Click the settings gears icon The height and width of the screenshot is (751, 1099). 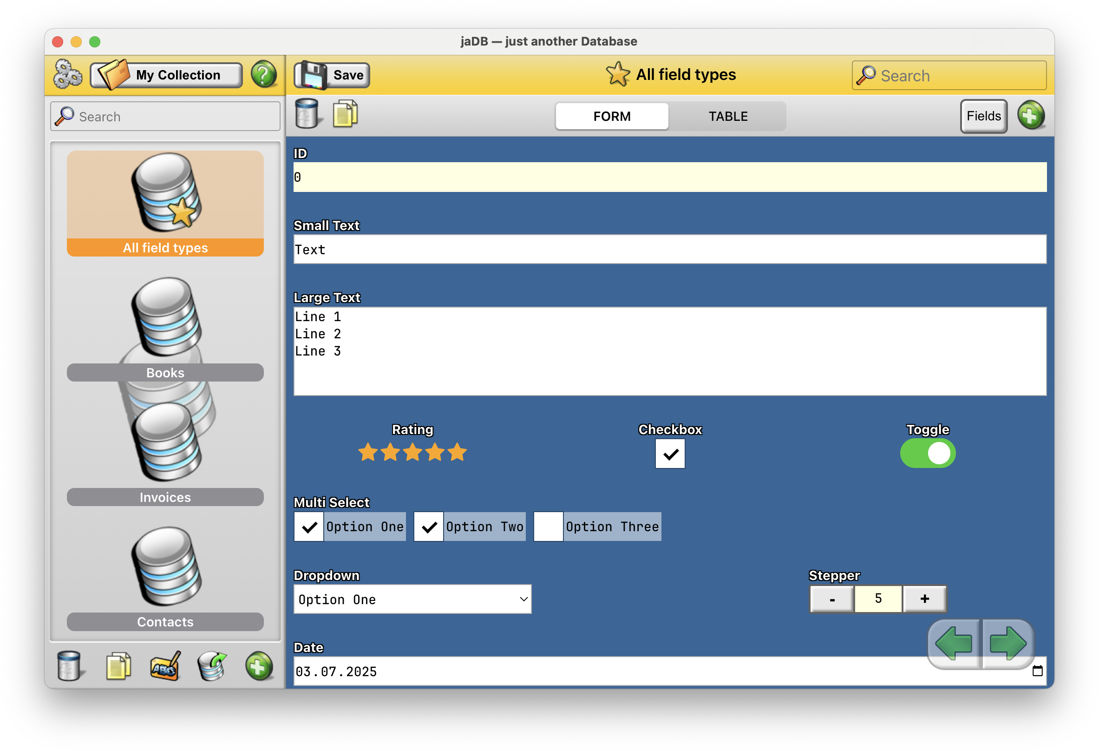pyautogui.click(x=68, y=74)
